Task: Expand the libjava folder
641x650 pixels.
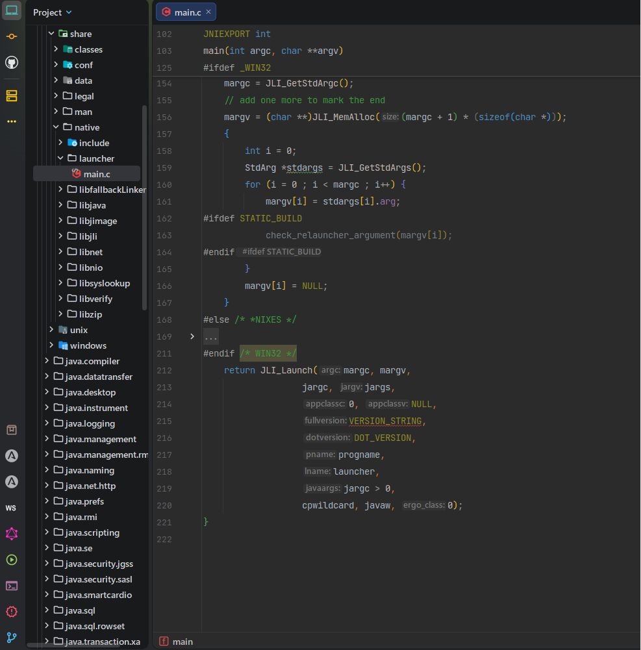Action: tap(60, 205)
